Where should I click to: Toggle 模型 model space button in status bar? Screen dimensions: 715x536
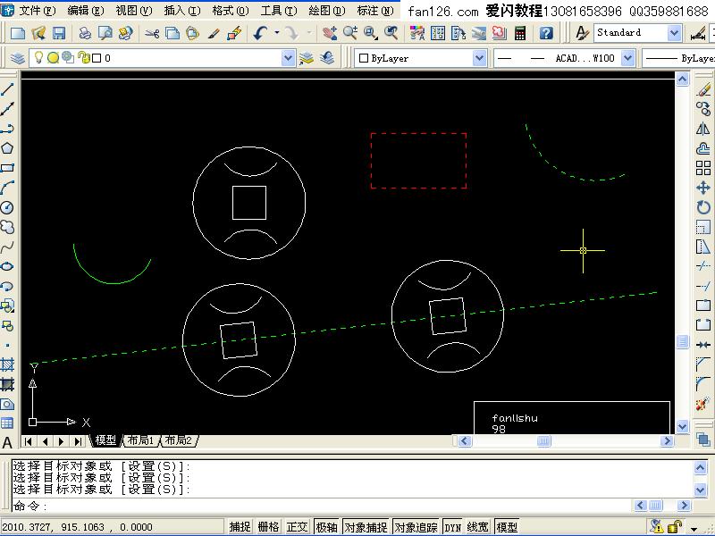(x=507, y=527)
